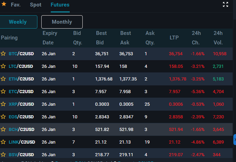Select the Futures tab
Screen dimensions: 236x162
60,5
